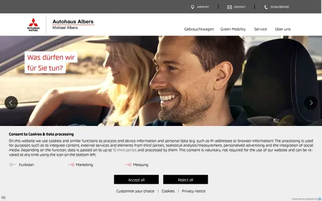Click the Michael Albers subtitle
Viewport: 322px width, 201px height.
point(65,27)
